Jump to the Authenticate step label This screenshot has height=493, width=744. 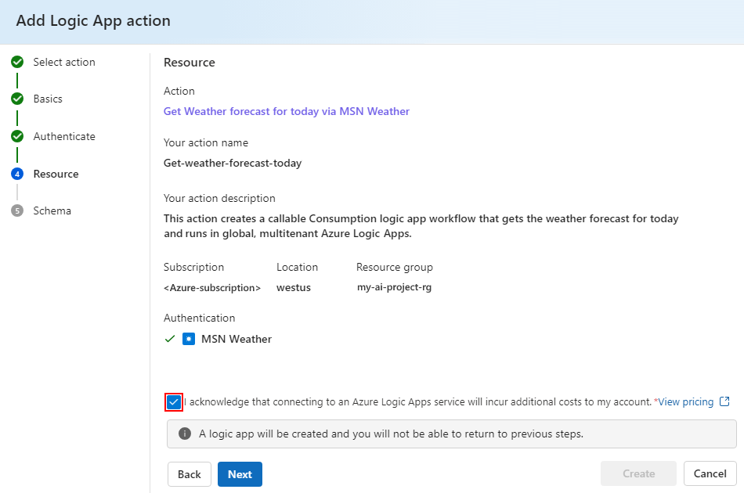64,136
